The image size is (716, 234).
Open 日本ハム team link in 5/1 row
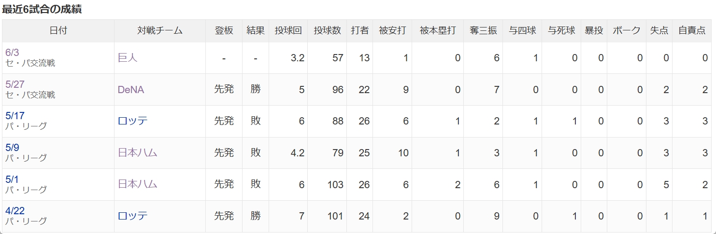click(x=138, y=184)
